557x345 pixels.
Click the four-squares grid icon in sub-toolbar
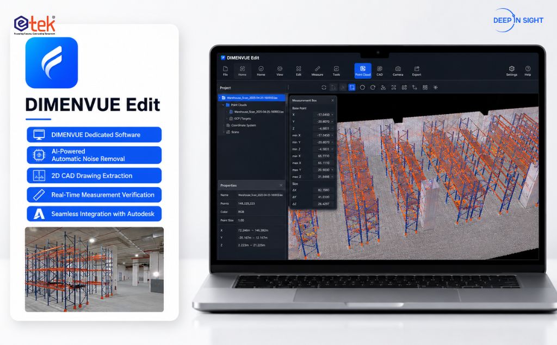coord(425,87)
